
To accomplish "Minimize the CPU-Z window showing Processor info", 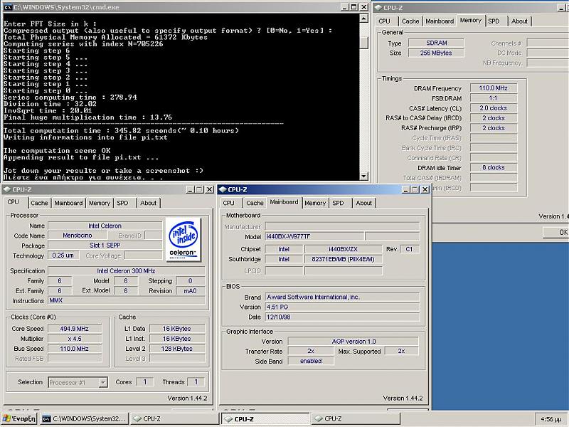I will (x=191, y=189).
